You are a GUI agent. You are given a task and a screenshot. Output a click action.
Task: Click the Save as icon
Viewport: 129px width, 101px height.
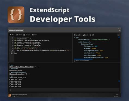(x=24, y=35)
